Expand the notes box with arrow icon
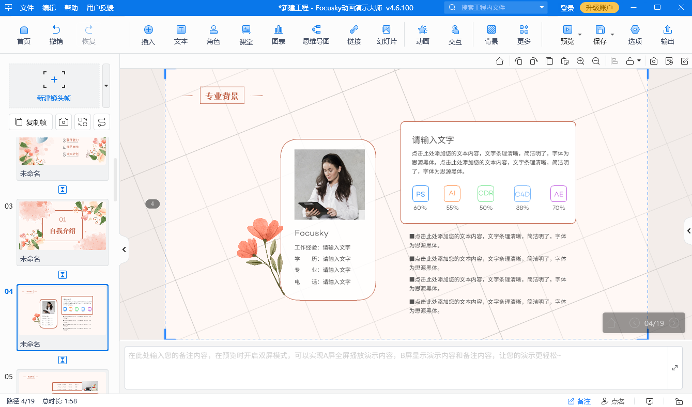This screenshot has height=407, width=692. (675, 367)
